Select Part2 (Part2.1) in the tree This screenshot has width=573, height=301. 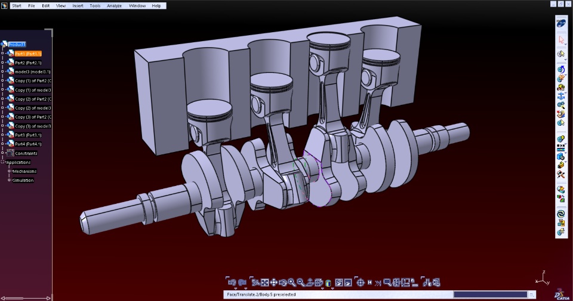coord(28,63)
